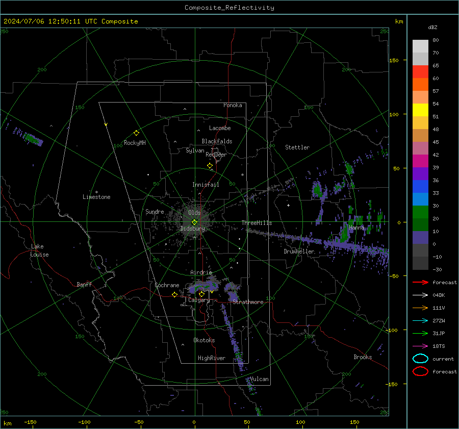
Task: Click the magenta 42 dBZ color swatch
Action: (420, 161)
